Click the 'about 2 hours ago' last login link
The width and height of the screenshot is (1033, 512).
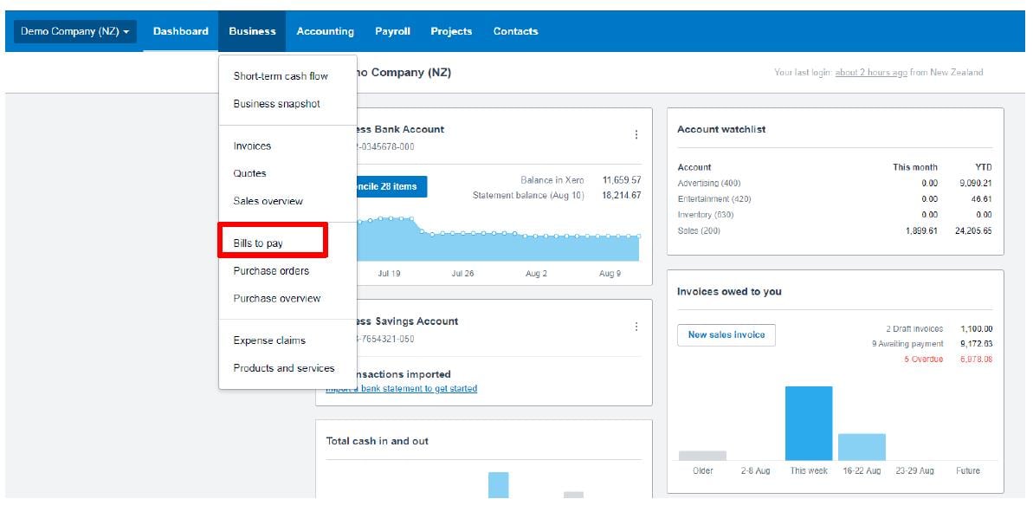[x=870, y=73]
